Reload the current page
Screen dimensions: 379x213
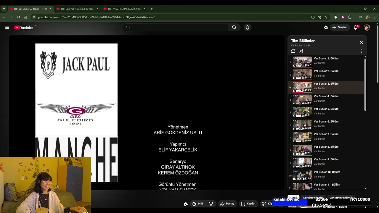point(18,17)
